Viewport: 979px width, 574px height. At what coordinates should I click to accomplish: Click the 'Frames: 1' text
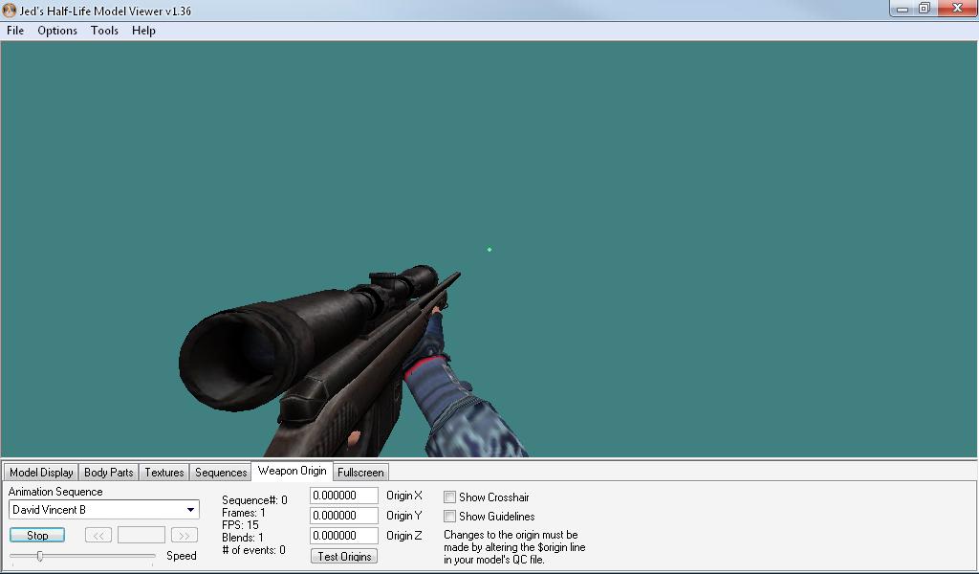click(x=244, y=513)
